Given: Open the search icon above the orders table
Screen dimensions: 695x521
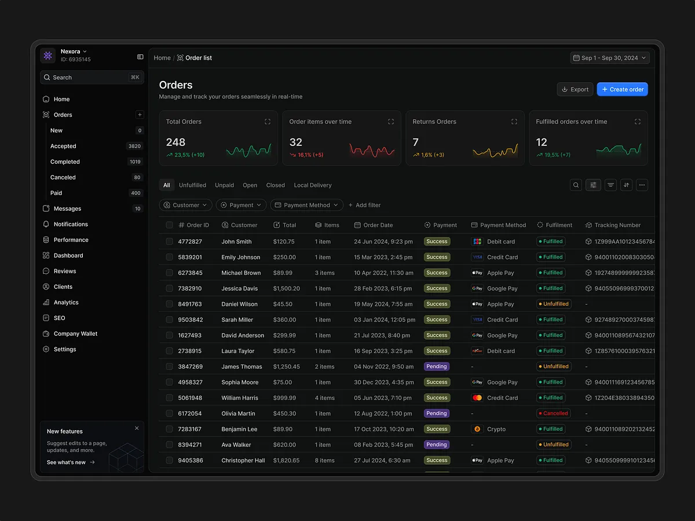Looking at the screenshot, I should (x=575, y=185).
